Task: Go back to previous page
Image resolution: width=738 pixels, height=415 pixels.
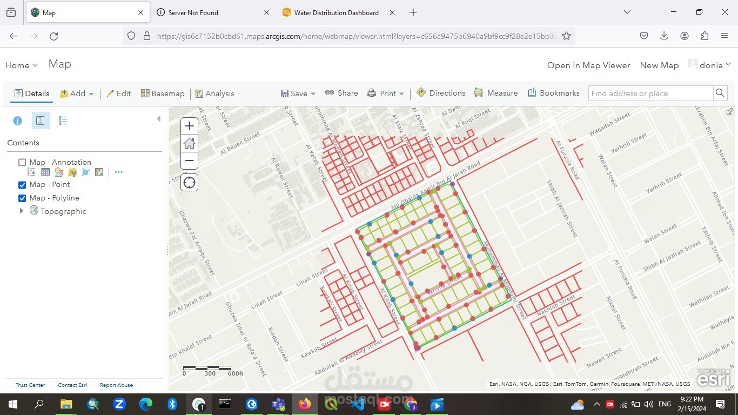Action: pyautogui.click(x=14, y=36)
